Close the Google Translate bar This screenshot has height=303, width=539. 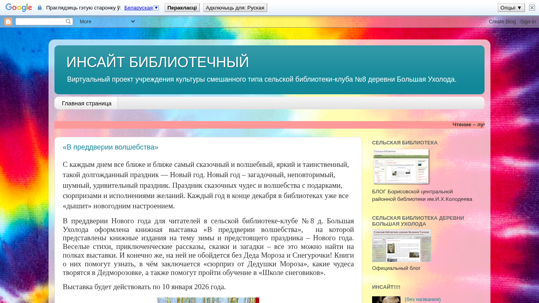pyautogui.click(x=532, y=8)
